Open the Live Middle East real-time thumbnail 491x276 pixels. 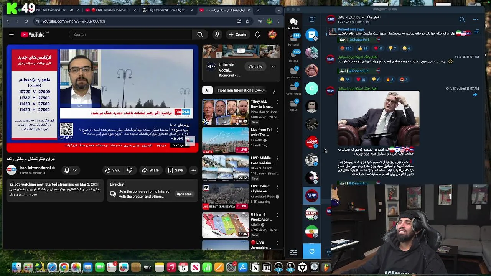tap(225, 168)
